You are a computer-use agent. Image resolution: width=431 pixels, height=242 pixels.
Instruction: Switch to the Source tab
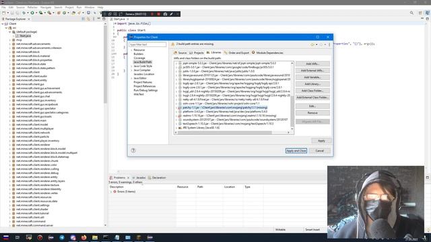(x=180, y=52)
